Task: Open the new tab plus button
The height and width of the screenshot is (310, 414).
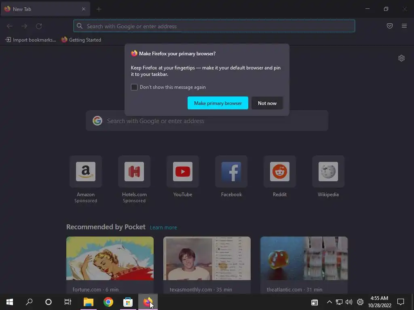Action: pos(99,9)
